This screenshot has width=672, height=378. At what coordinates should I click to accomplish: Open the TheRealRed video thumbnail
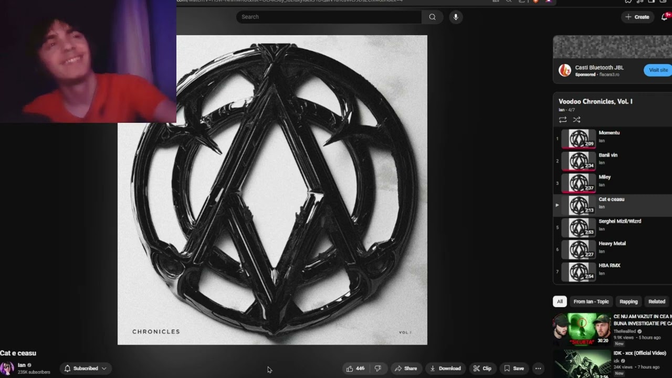(x=582, y=329)
